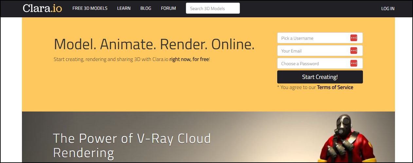Click the Model. Animate. Render. Online. headline
The width and height of the screenshot is (413, 163).
click(x=154, y=44)
